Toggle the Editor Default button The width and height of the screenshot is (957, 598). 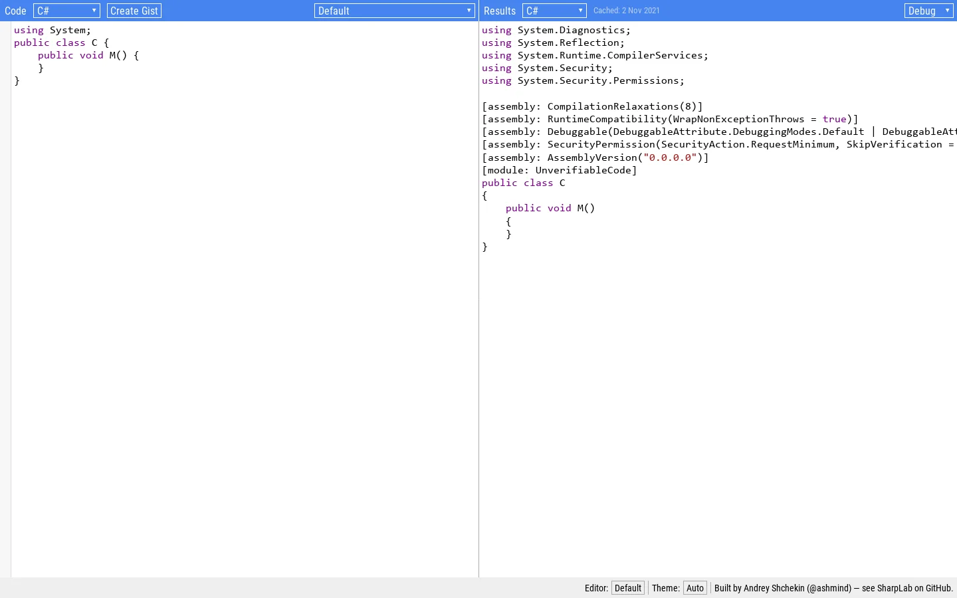(x=628, y=588)
